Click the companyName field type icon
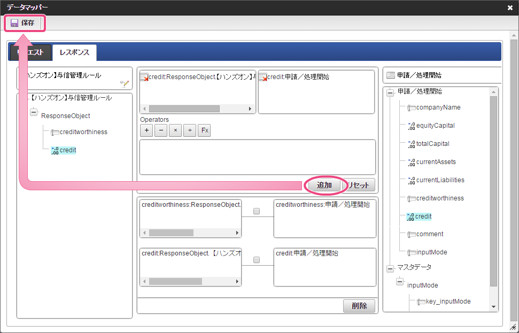This screenshot has height=333, width=519. (412, 108)
